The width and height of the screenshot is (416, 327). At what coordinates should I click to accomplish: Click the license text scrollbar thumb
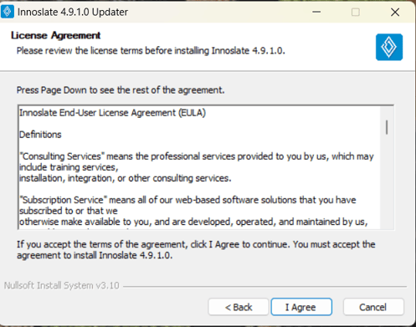(387, 127)
